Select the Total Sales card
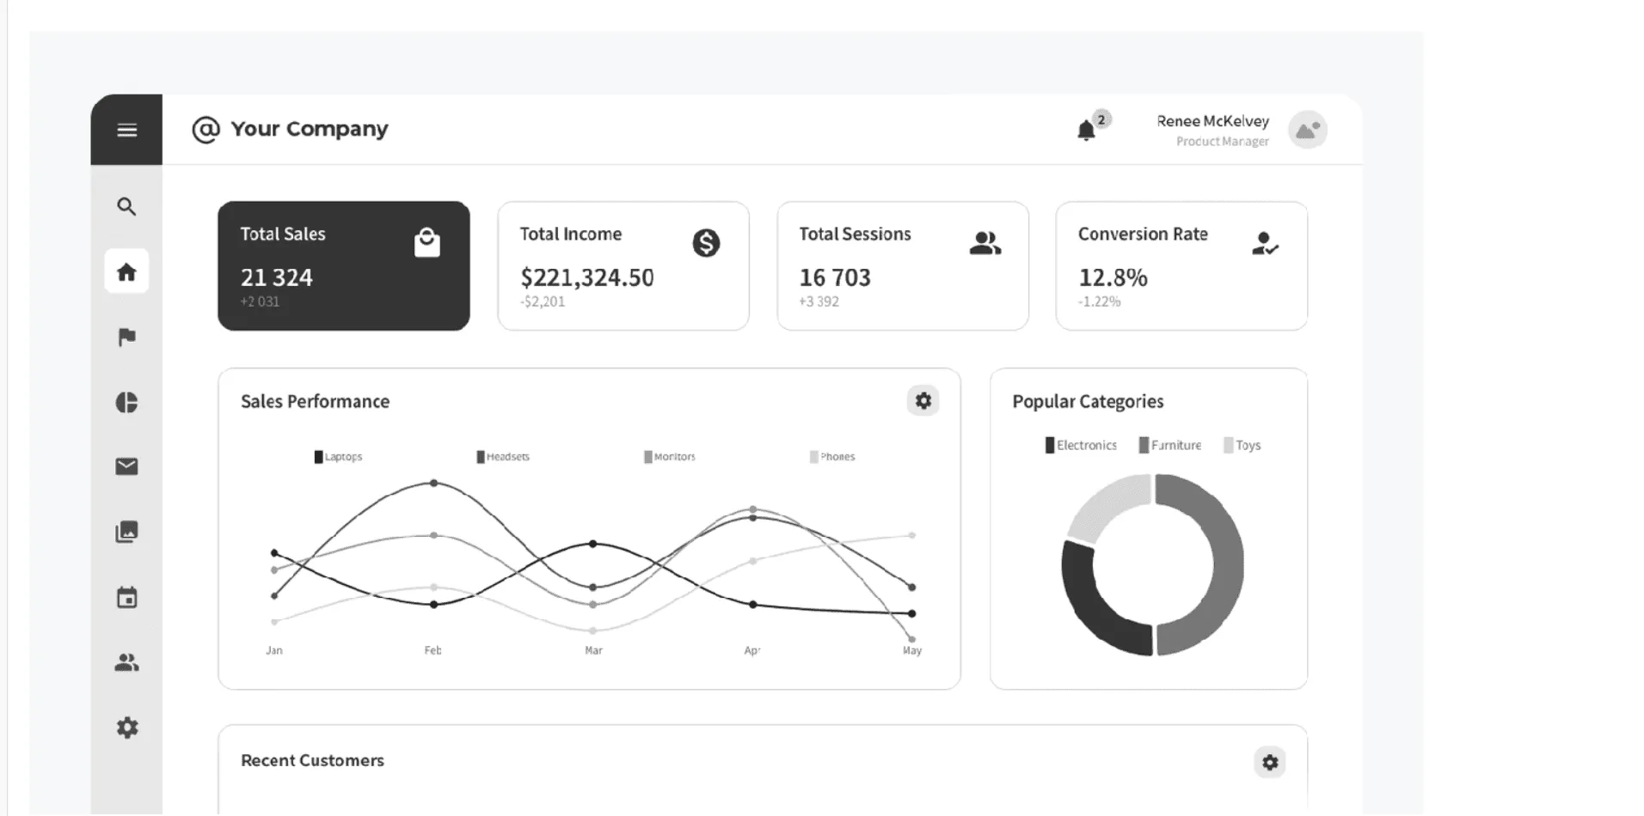The height and width of the screenshot is (816, 1644). [x=344, y=266]
